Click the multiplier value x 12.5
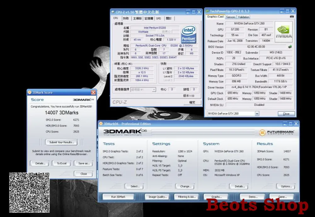 pyautogui.click(x=142, y=72)
